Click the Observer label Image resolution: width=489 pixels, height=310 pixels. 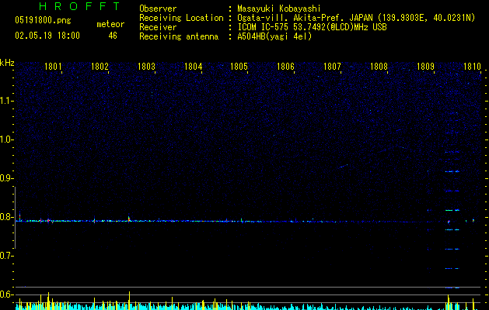[x=158, y=9]
